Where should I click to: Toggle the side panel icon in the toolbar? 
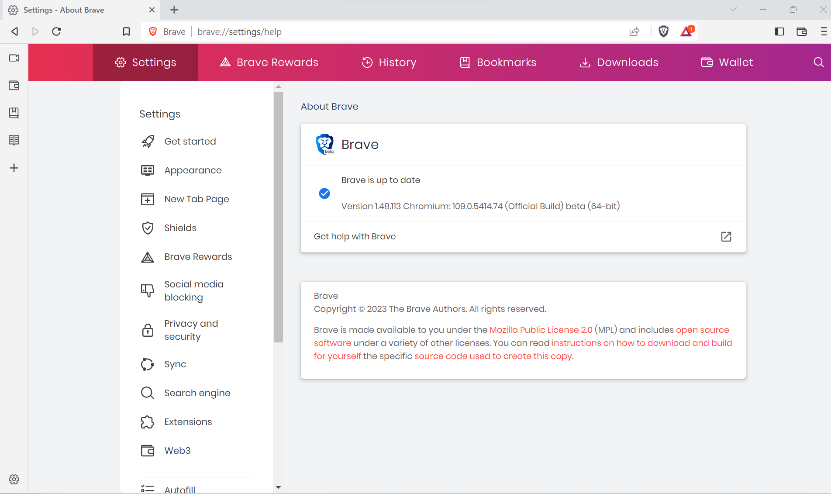779,31
